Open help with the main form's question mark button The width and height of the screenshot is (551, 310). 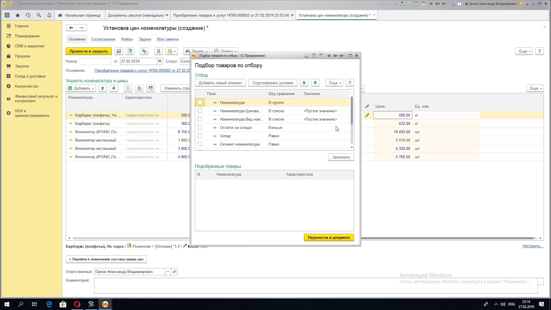540,51
